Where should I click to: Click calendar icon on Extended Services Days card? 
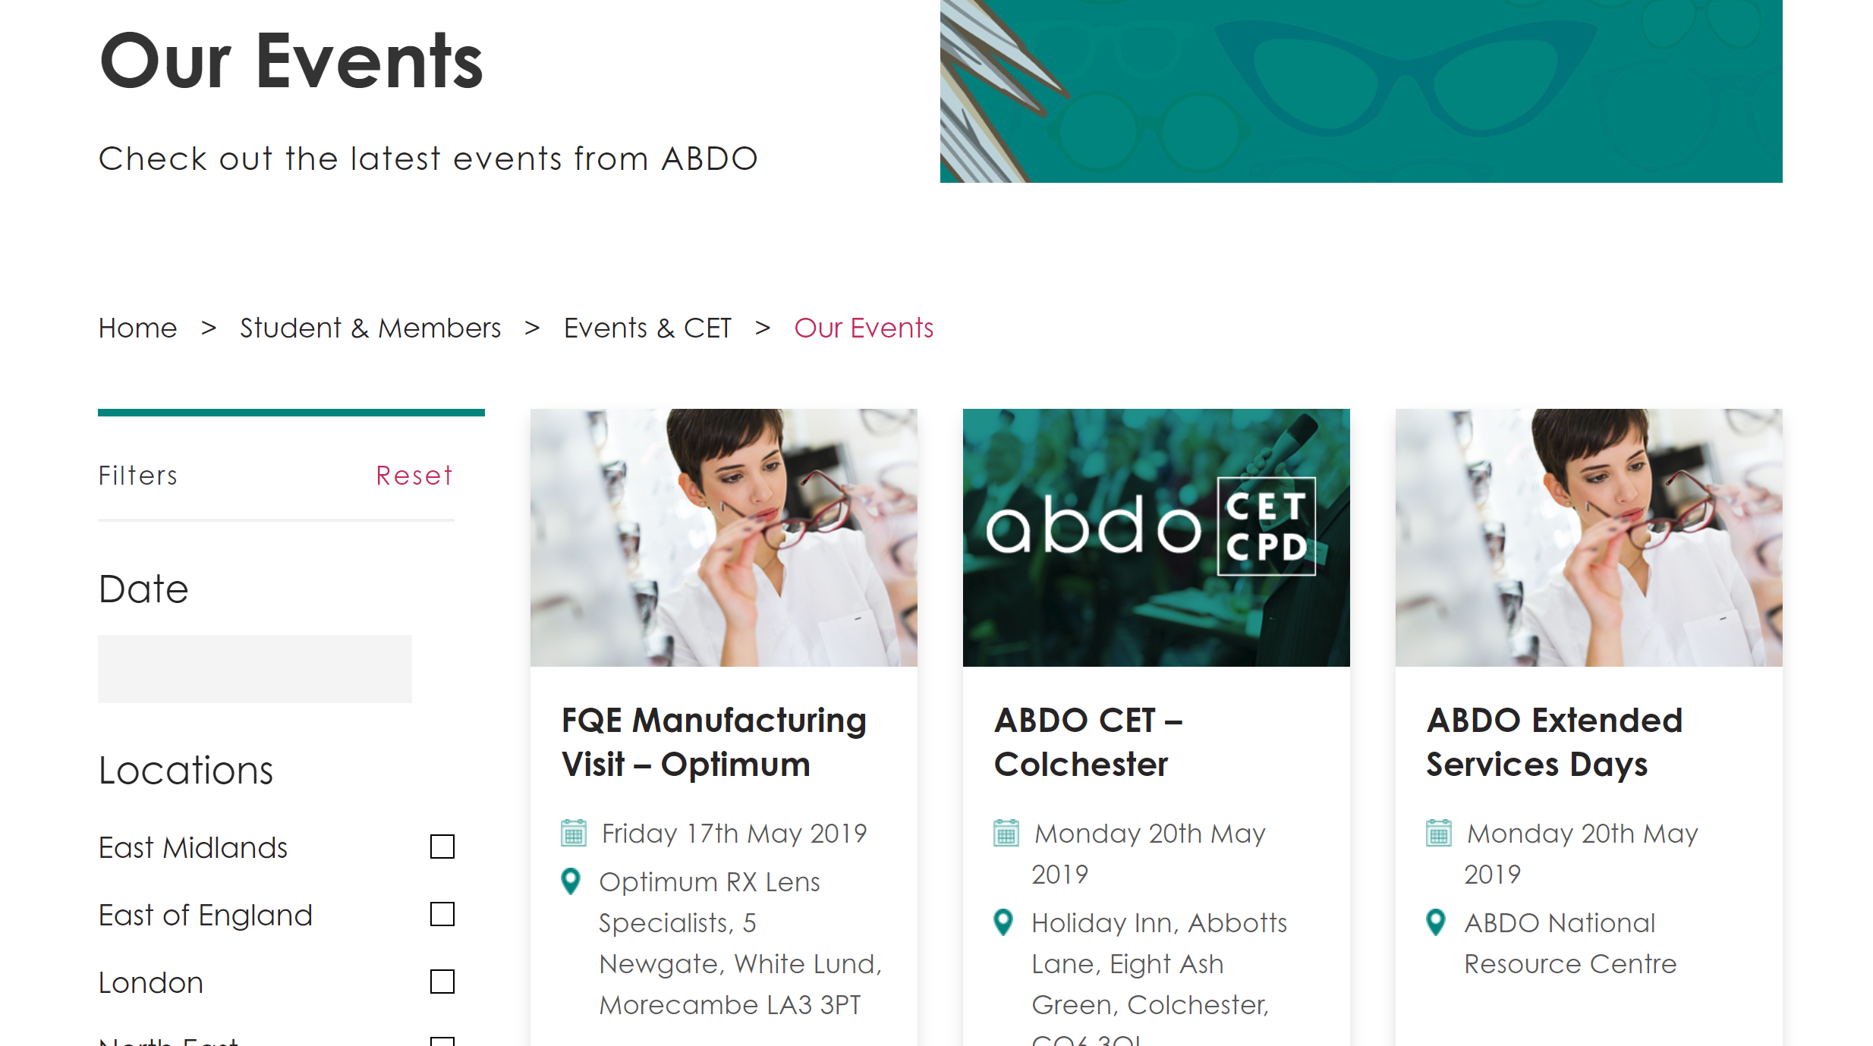(x=1439, y=833)
